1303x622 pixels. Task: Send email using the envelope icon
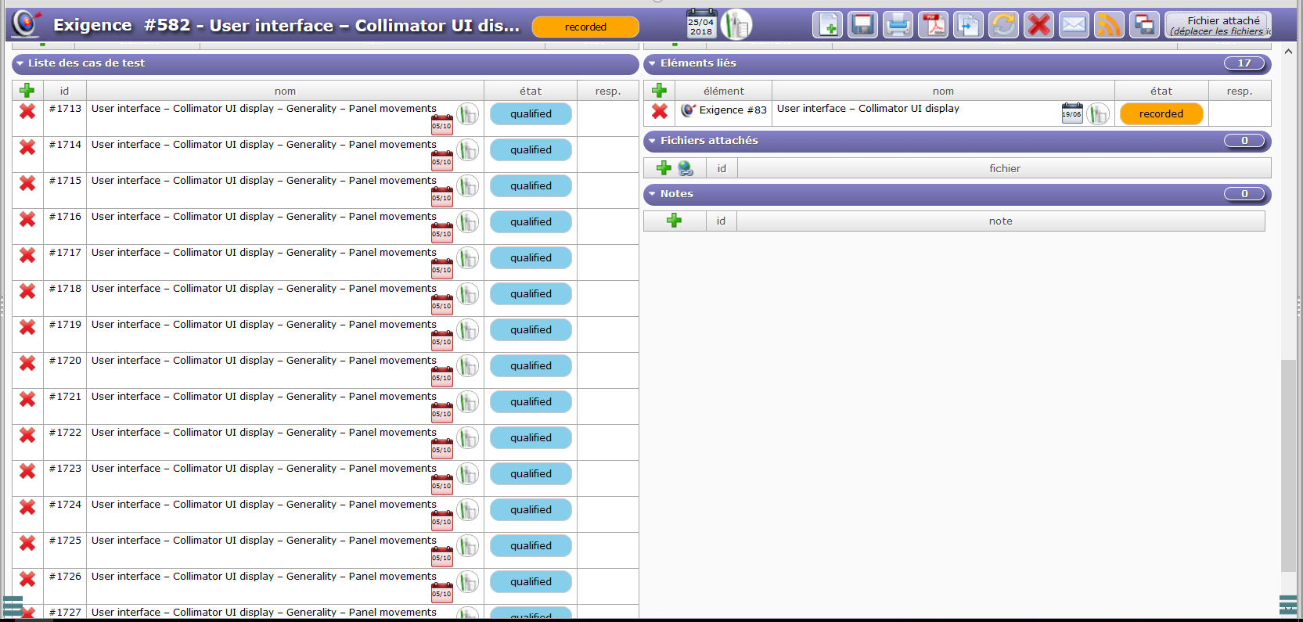pos(1074,25)
